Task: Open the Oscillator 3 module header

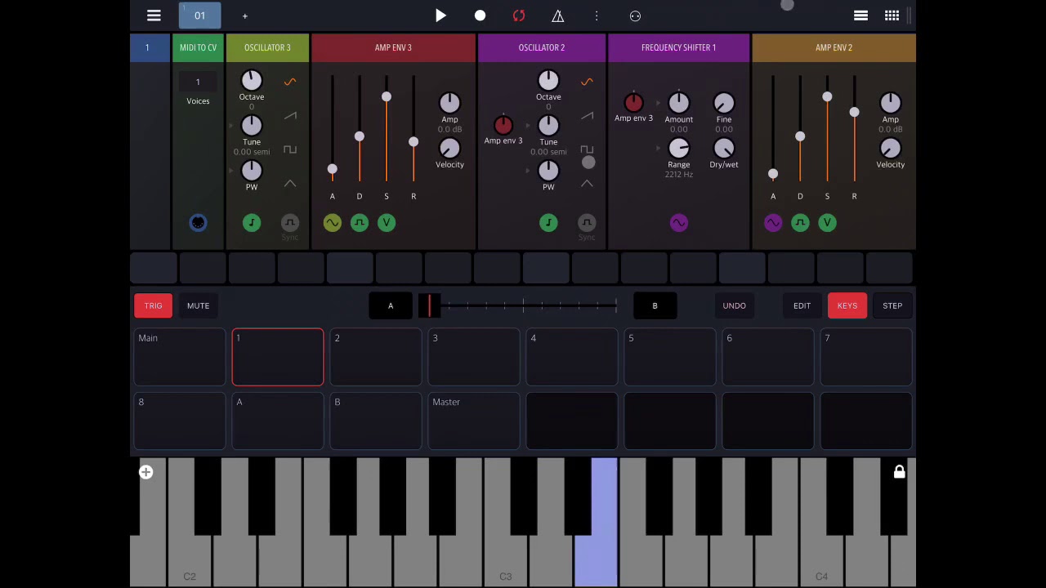Action: tap(267, 47)
